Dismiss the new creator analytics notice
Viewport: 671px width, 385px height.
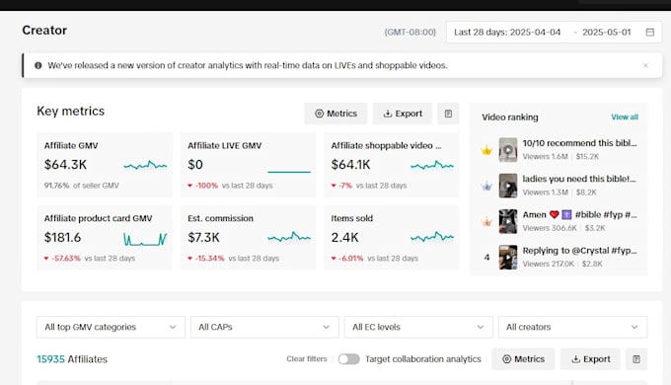pos(645,65)
